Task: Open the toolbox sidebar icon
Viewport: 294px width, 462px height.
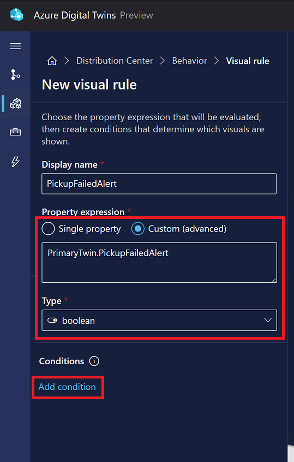Action: (15, 132)
